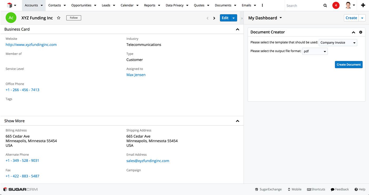Open the My Dashboard title dropdown
This screenshot has width=369, height=195.
[x=280, y=18]
